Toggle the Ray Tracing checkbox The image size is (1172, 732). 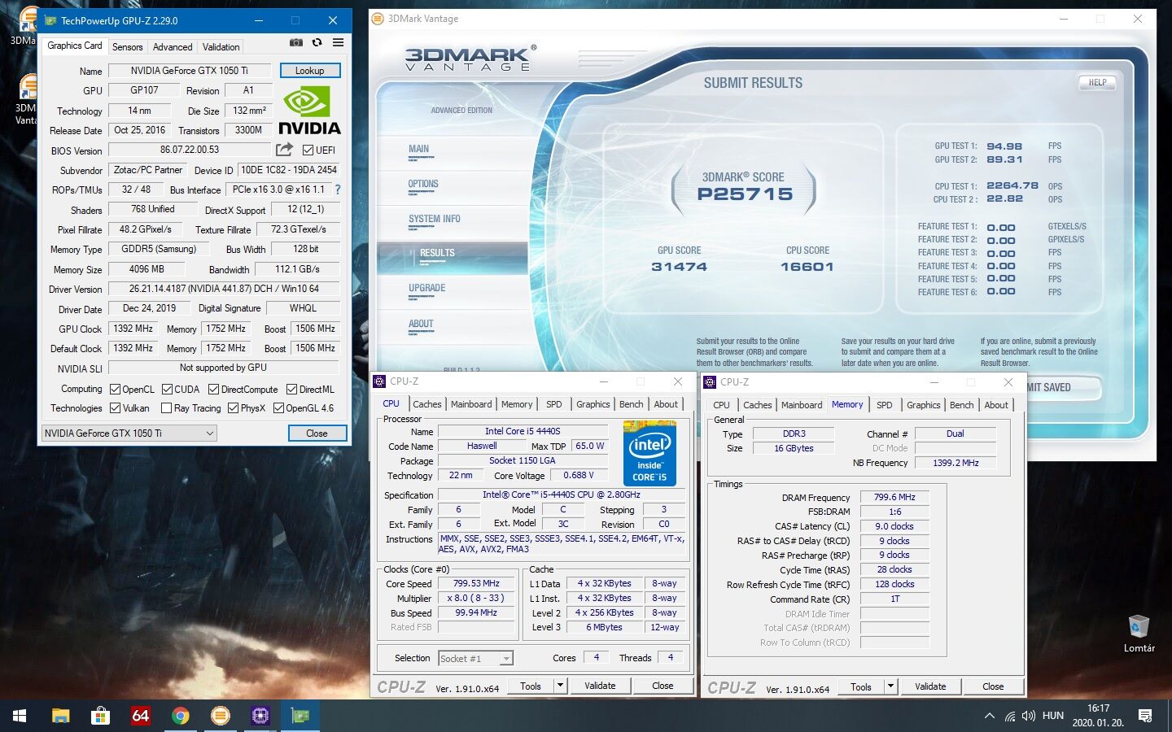[x=167, y=408]
